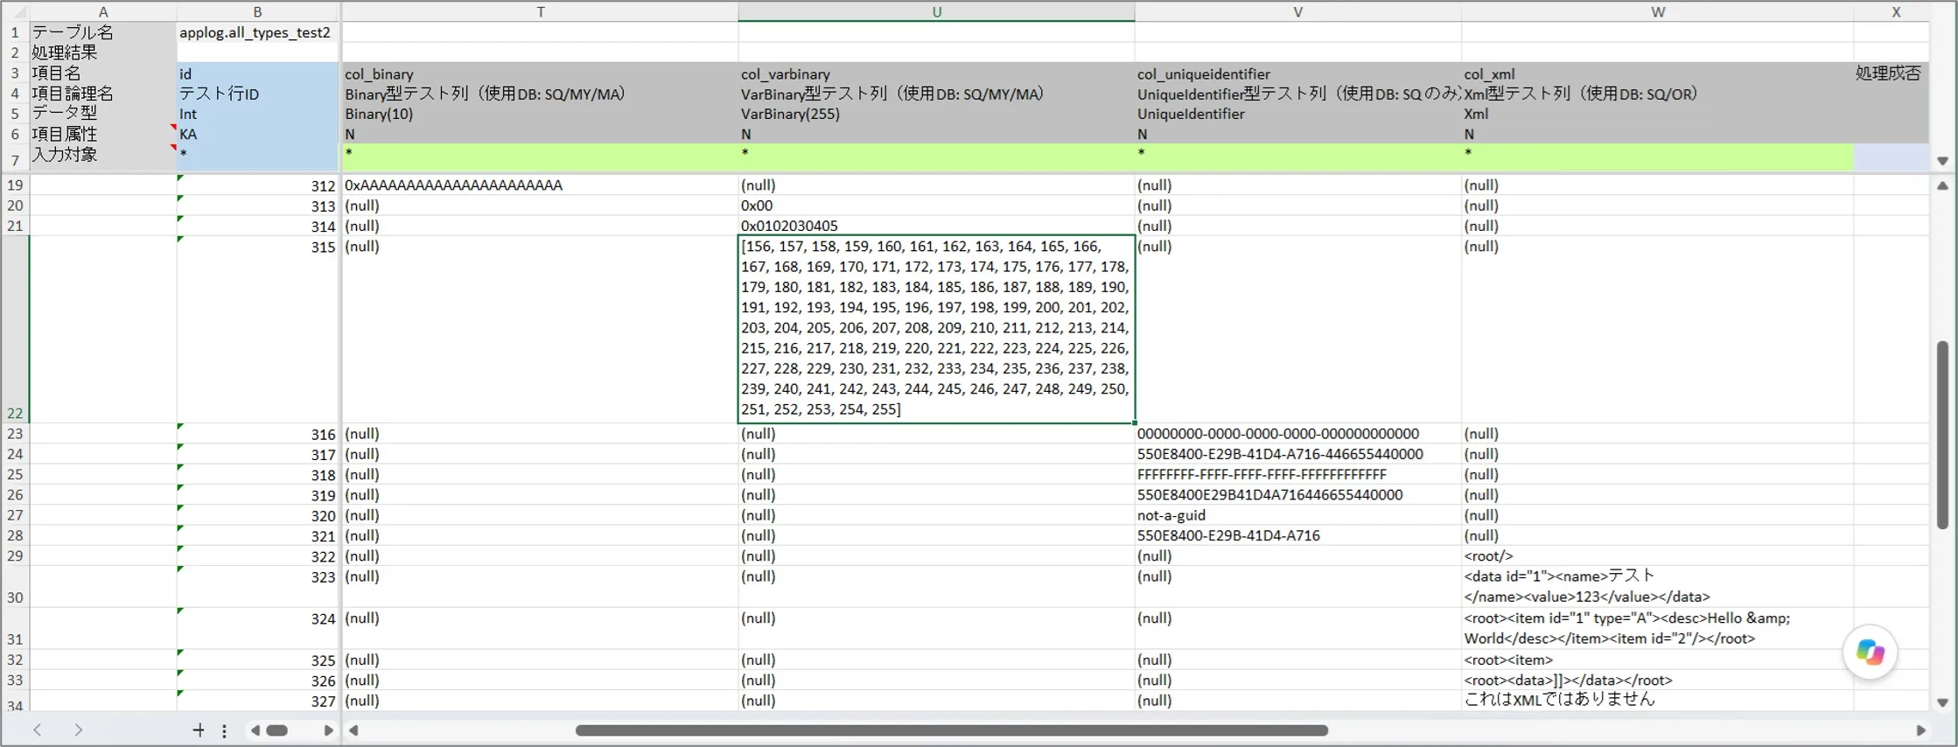The image size is (1958, 747).
Task: Open the sheet options dots menu
Action: 224,730
